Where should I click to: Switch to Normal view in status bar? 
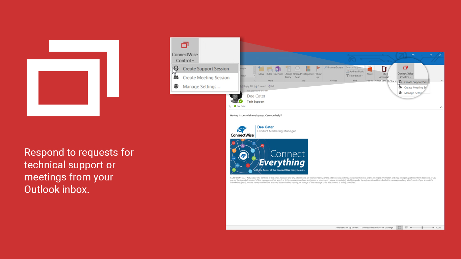point(400,228)
